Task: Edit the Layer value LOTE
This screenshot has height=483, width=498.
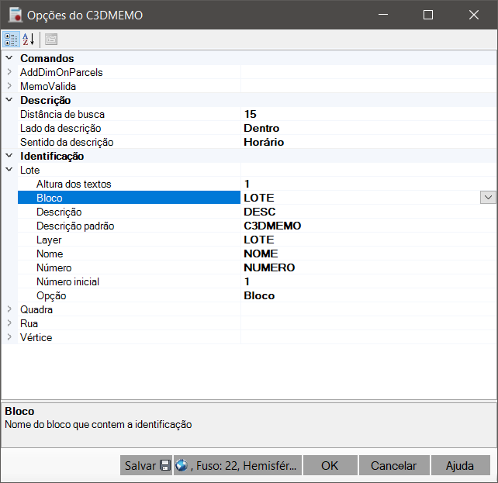Action: click(368, 240)
